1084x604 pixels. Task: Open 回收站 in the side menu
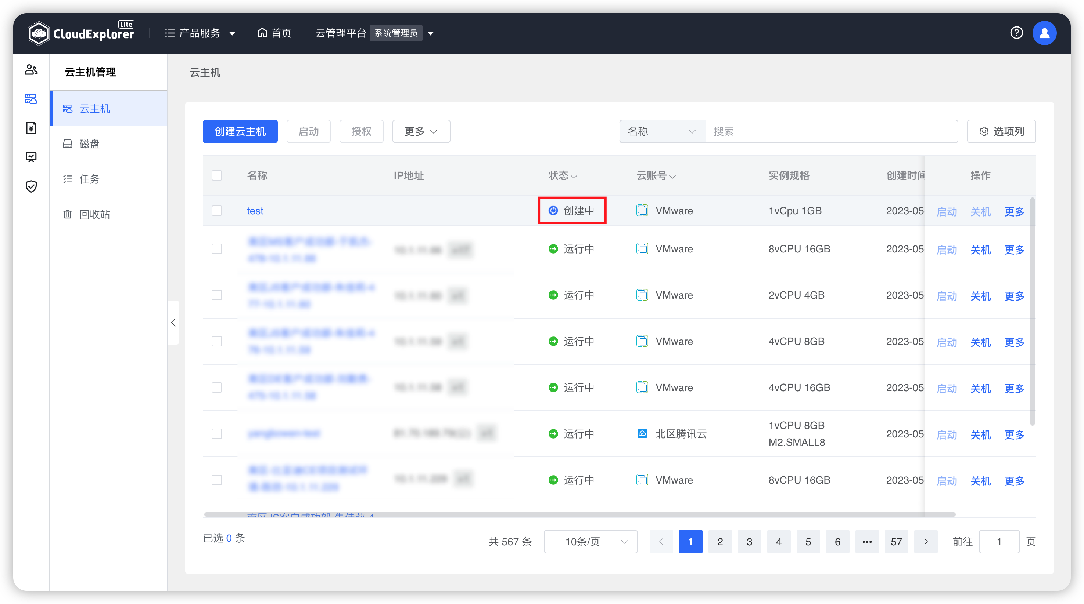click(x=108, y=214)
